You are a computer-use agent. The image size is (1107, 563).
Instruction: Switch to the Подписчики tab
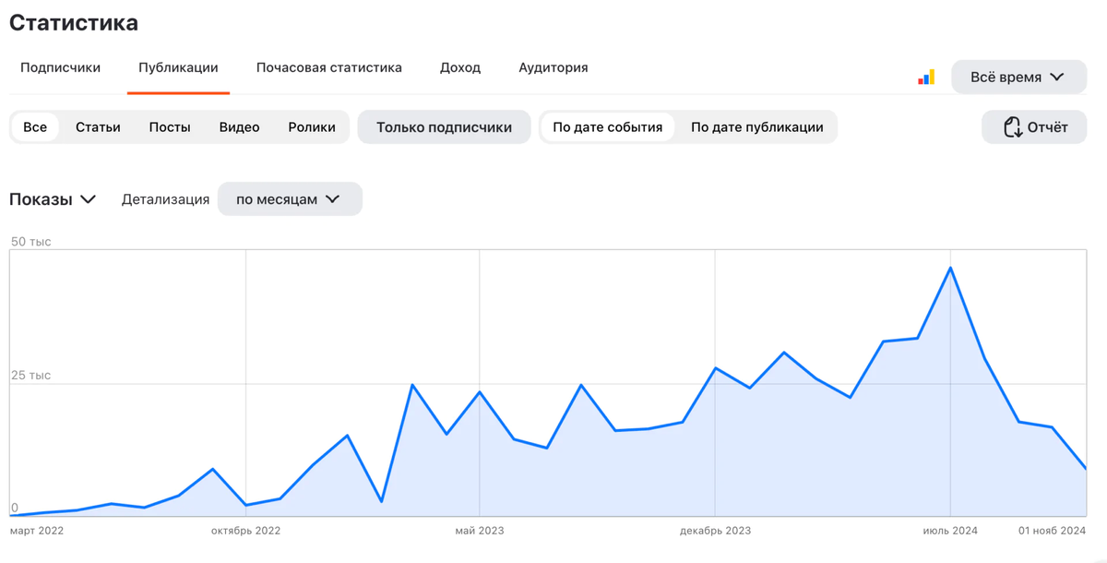tap(60, 67)
